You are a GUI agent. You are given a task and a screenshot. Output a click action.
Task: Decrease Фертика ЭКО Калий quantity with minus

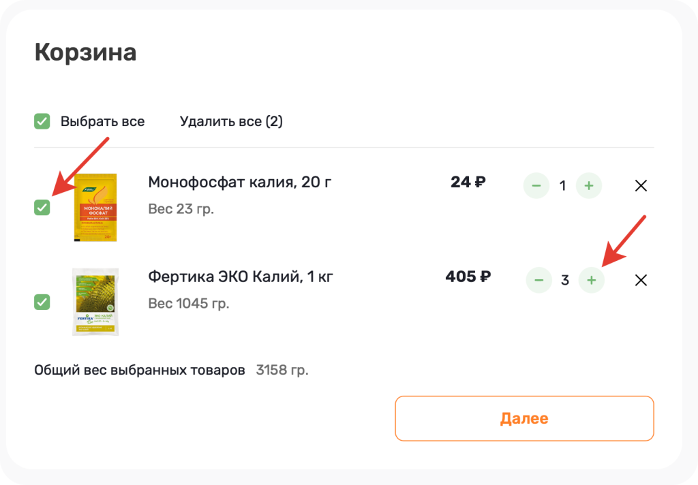pyautogui.click(x=539, y=280)
